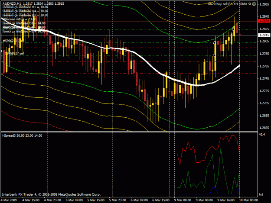Viewport: 271px width, 203px height.
Task: Click the solid red horizontal line at 1.2838
Action: pyautogui.click(x=129, y=21)
